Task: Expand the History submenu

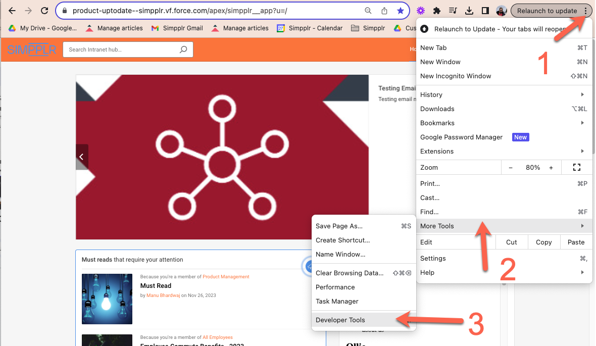Action: point(504,94)
